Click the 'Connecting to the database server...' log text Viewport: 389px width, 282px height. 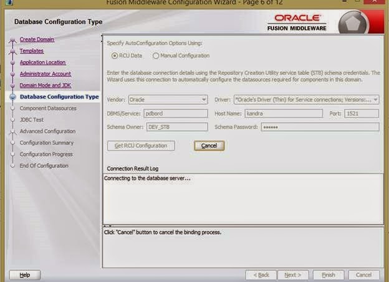[147, 178]
